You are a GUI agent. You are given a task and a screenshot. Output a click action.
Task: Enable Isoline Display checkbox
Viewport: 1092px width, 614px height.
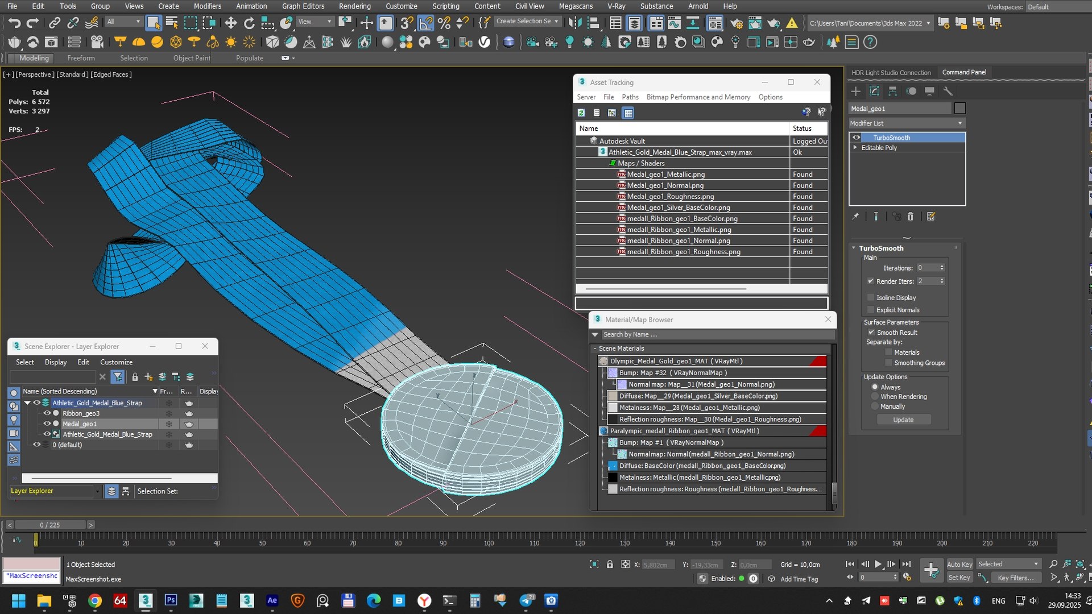tap(871, 297)
